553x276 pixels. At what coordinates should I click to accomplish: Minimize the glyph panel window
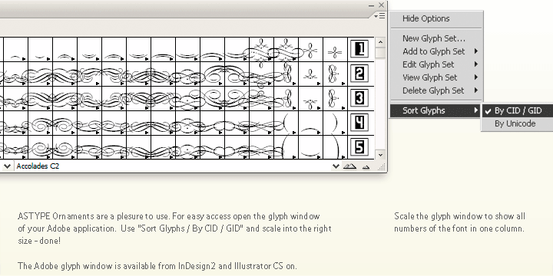tap(372, 5)
